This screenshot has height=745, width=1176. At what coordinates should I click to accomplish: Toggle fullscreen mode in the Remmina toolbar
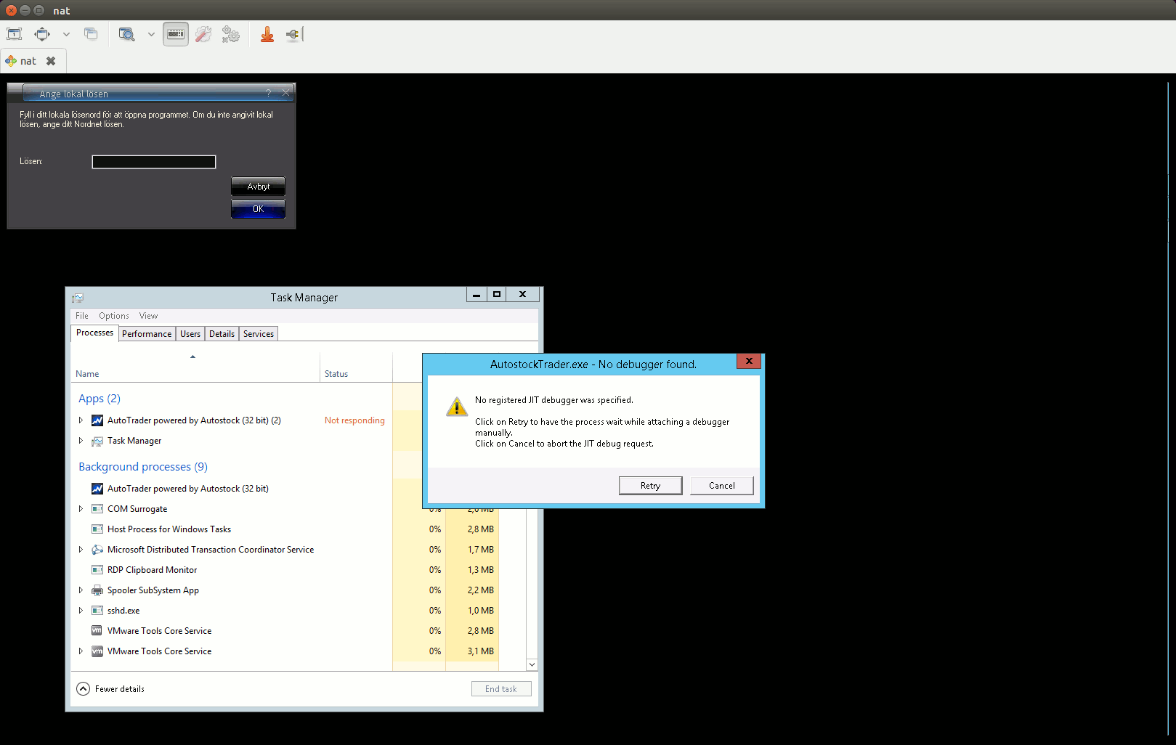(x=42, y=34)
